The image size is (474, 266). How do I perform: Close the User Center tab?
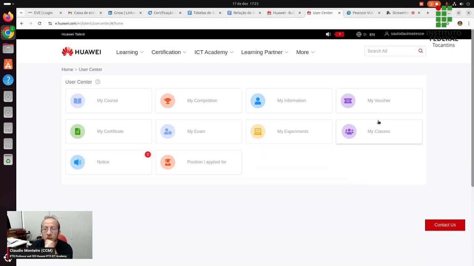coord(339,13)
